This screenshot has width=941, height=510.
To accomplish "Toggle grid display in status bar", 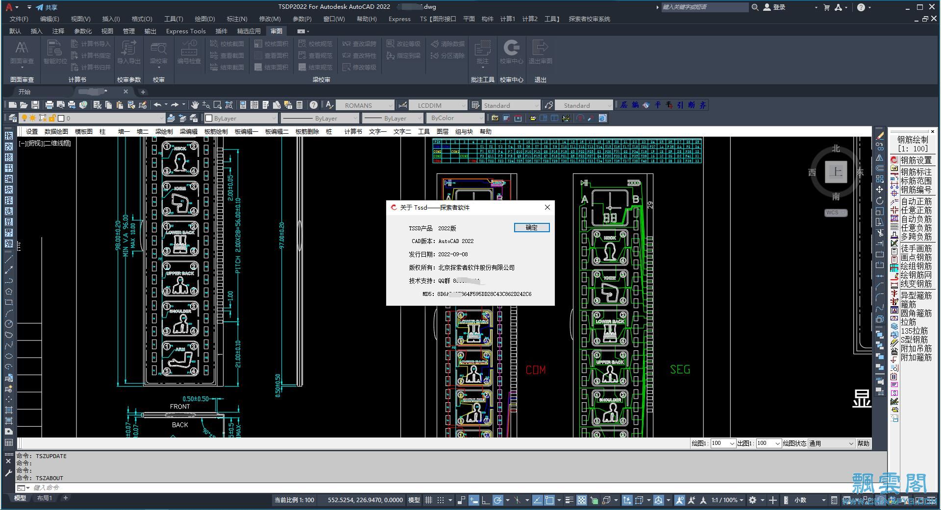I will [x=428, y=500].
